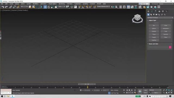Image resolution: width=174 pixels, height=98 pixels.
Task: Select the Unlink Selection tool
Action: tap(14, 7)
